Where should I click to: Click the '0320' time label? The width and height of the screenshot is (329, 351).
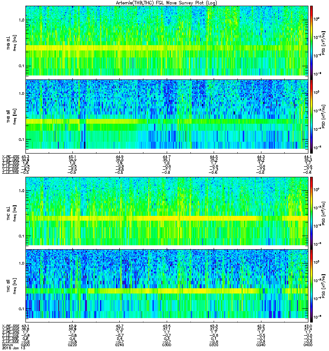click(214, 345)
